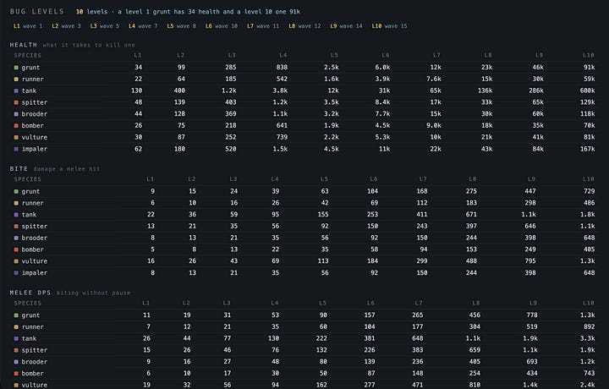Click grunt's 729 value in Bite table
This screenshot has width=609, height=389.
click(x=589, y=191)
